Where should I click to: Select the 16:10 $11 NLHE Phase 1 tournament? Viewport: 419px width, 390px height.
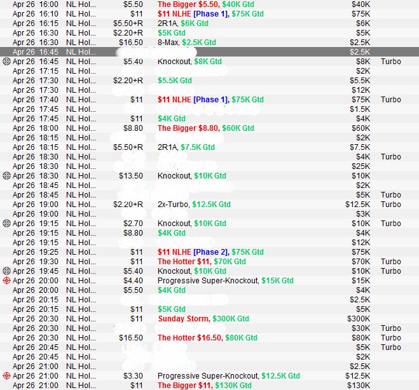tap(210, 14)
